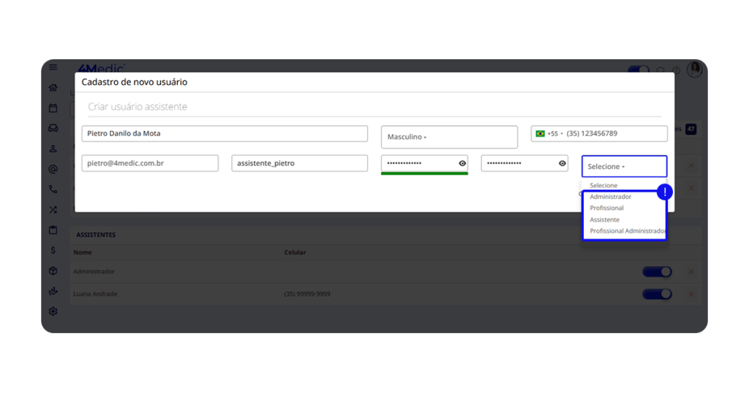The image size is (749, 393).
Task: Collapse the Selecione user type dropdown
Action: pyautogui.click(x=624, y=167)
